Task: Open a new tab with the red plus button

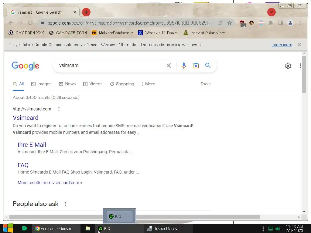Action: pyautogui.click(x=86, y=12)
